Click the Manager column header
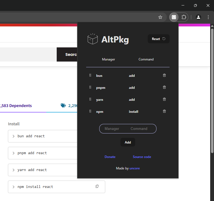214x201 pixels. click(x=108, y=59)
